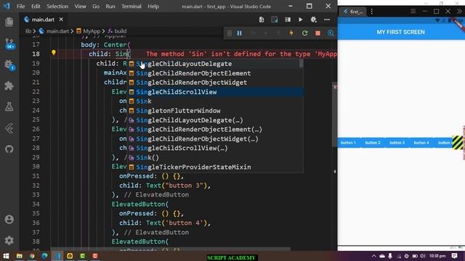Open the Run menu
This screenshot has width=465, height=261.
click(x=110, y=7)
